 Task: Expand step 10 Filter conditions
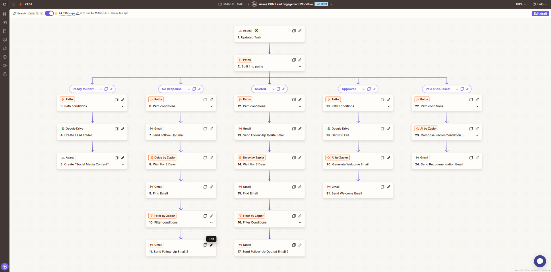(x=211, y=223)
